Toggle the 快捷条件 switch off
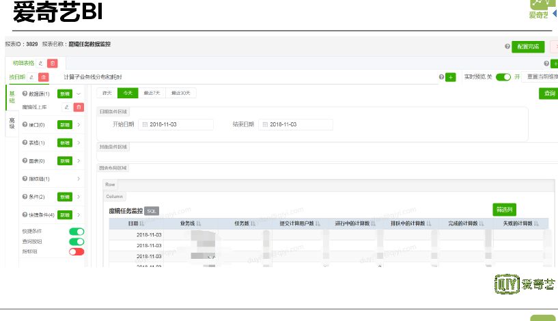This screenshot has width=558, height=321. pyautogui.click(x=76, y=232)
